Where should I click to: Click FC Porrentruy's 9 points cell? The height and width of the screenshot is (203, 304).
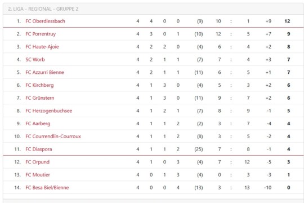(288, 34)
